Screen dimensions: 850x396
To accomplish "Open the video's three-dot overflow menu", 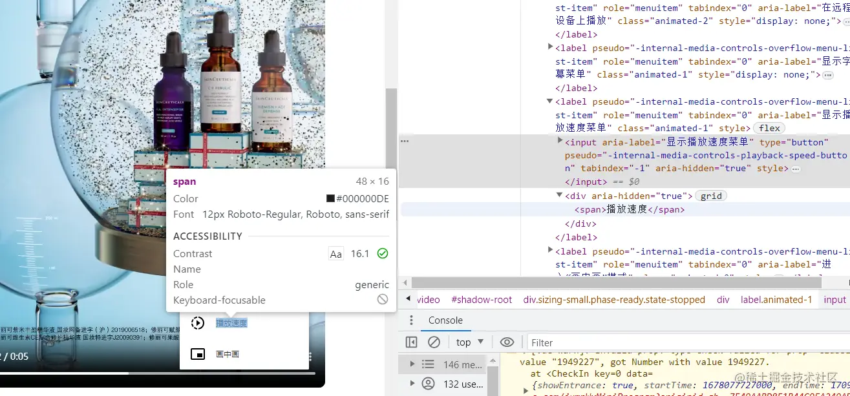I will tap(310, 357).
